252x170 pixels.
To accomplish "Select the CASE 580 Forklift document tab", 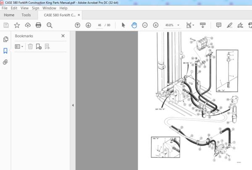I will (x=60, y=15).
